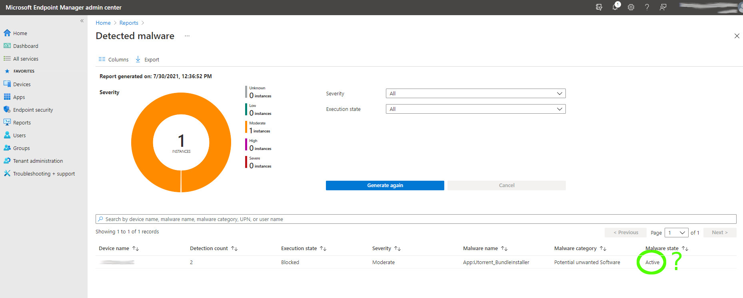Open Tenant administration menu item

[38, 161]
